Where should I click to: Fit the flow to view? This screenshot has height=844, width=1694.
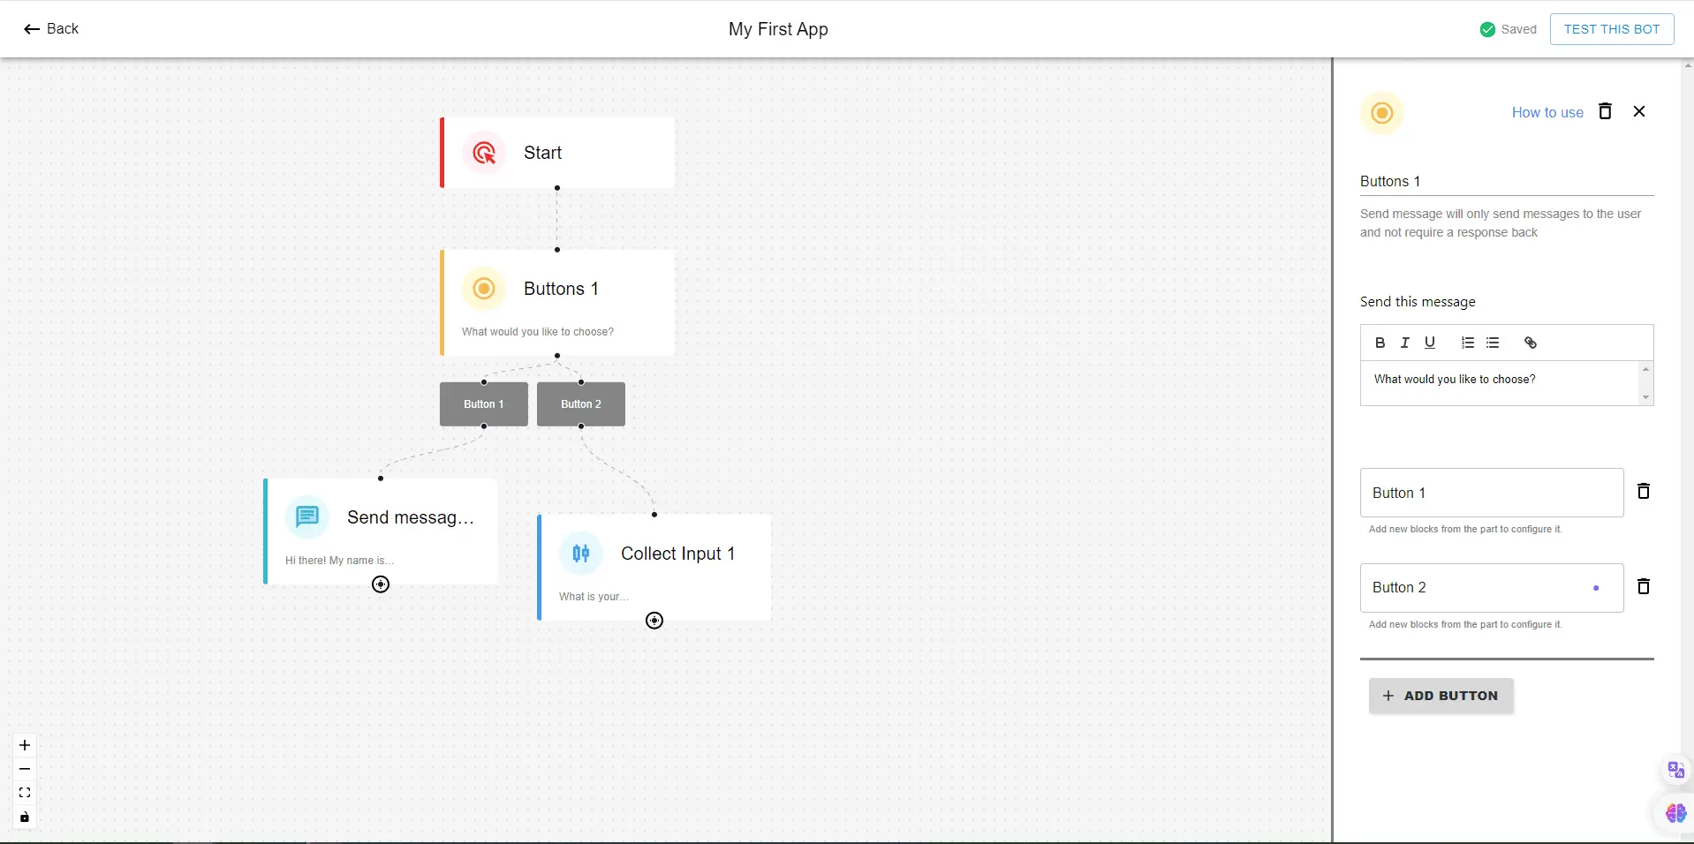(x=25, y=793)
